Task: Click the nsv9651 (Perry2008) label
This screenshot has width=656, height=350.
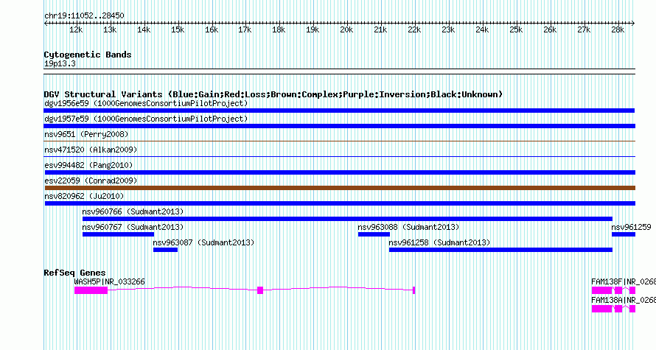Action: point(86,134)
